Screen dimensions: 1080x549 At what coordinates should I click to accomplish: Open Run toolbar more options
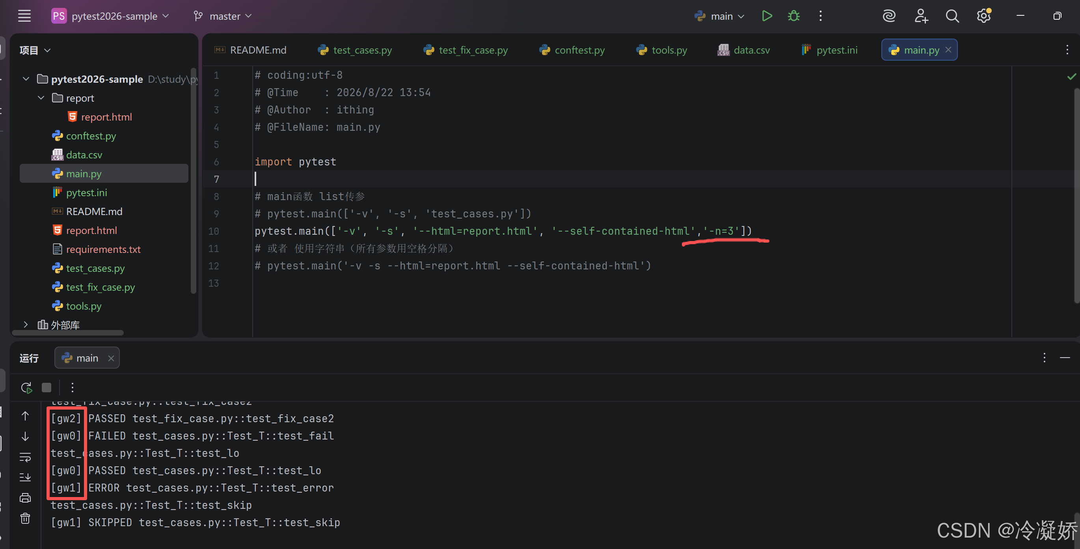tap(73, 388)
